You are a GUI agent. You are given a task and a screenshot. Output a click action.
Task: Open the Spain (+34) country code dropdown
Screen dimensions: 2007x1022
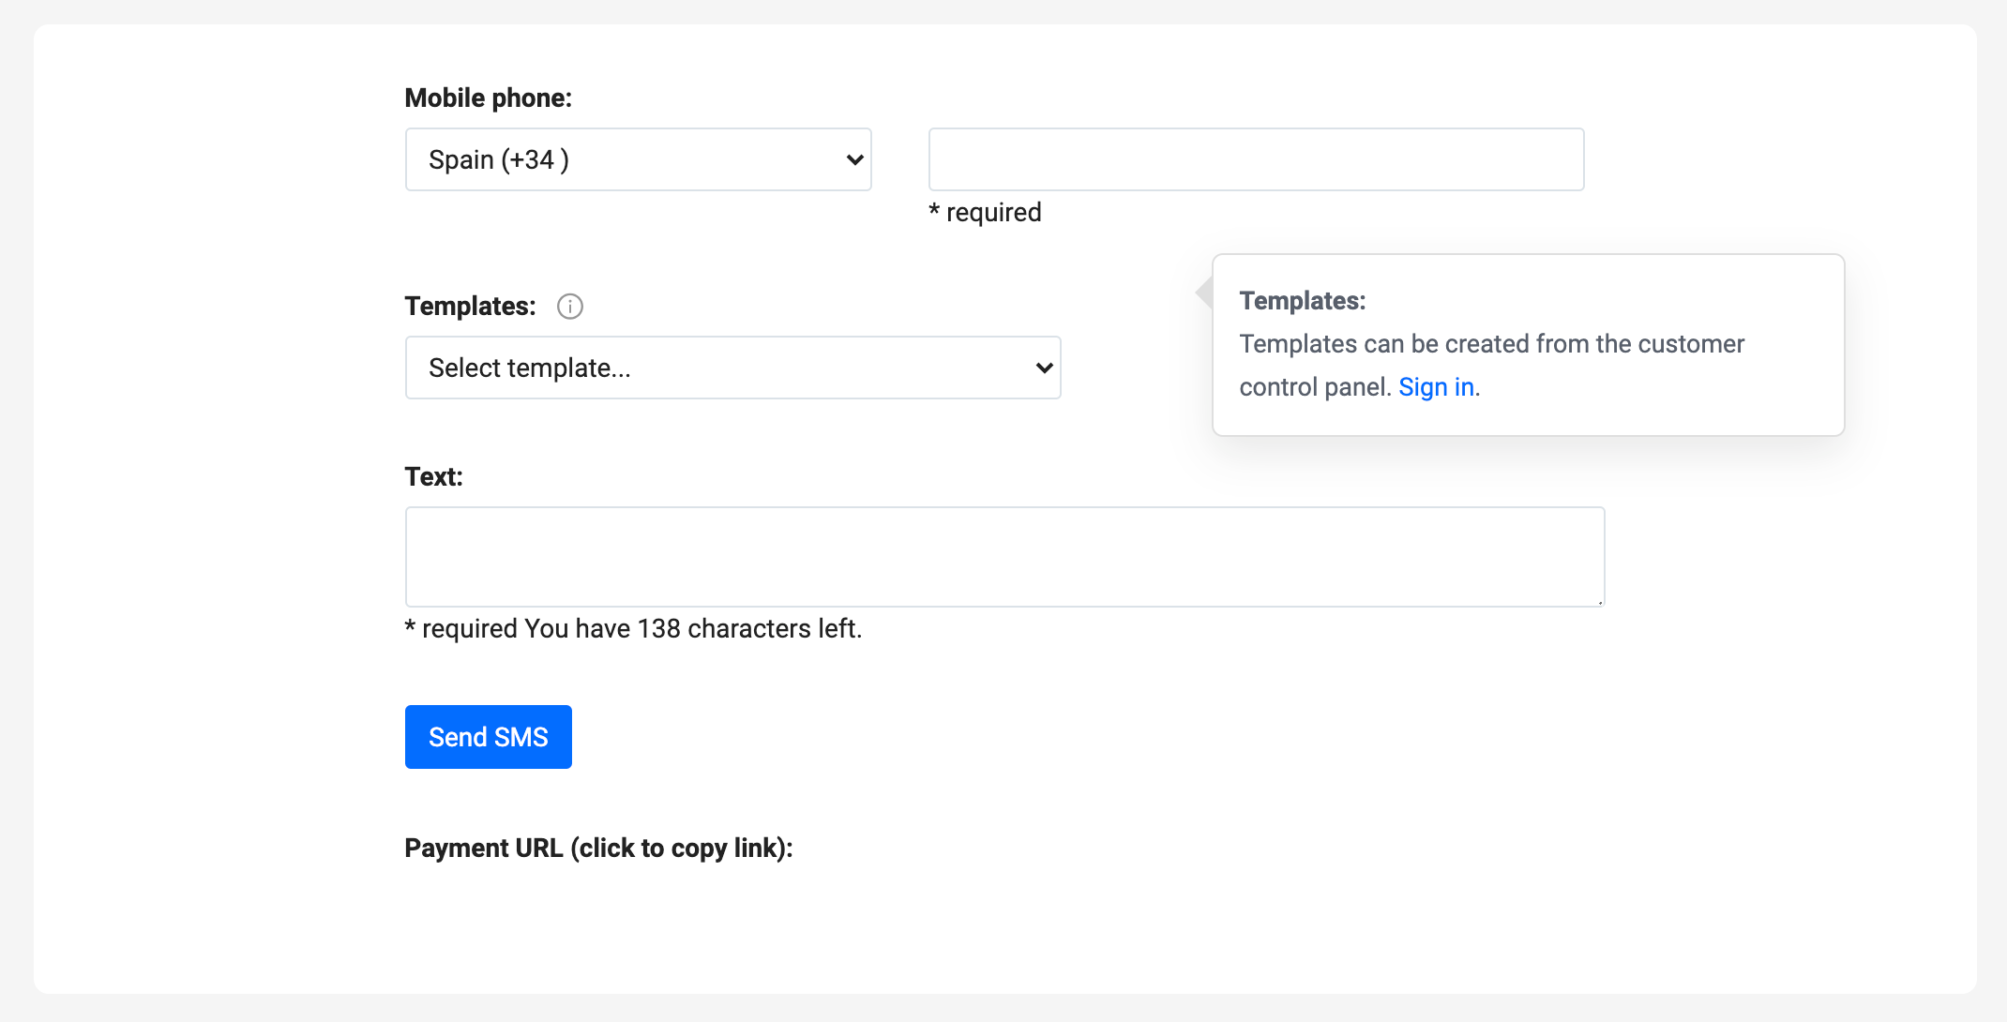(x=639, y=159)
